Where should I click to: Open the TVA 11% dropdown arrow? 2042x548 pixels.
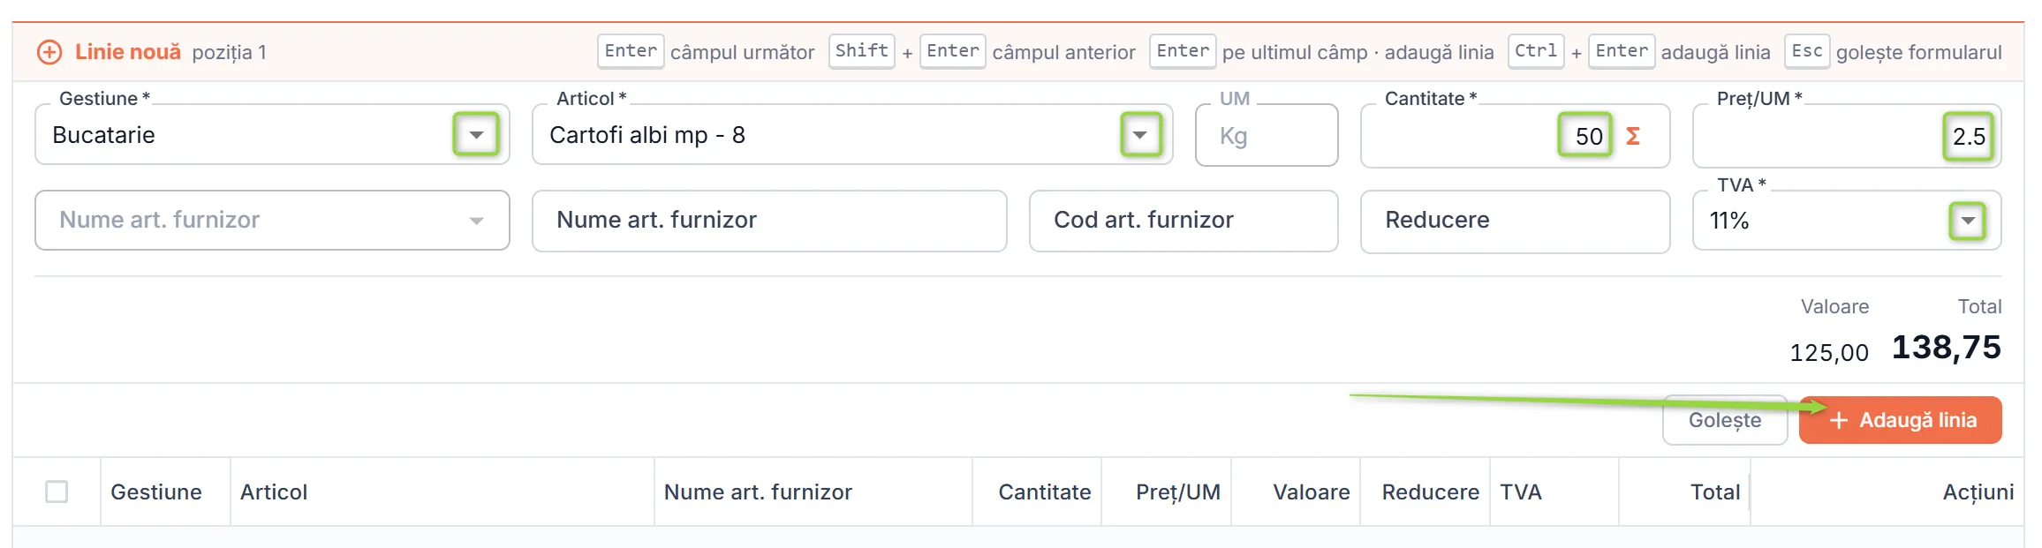(1968, 221)
